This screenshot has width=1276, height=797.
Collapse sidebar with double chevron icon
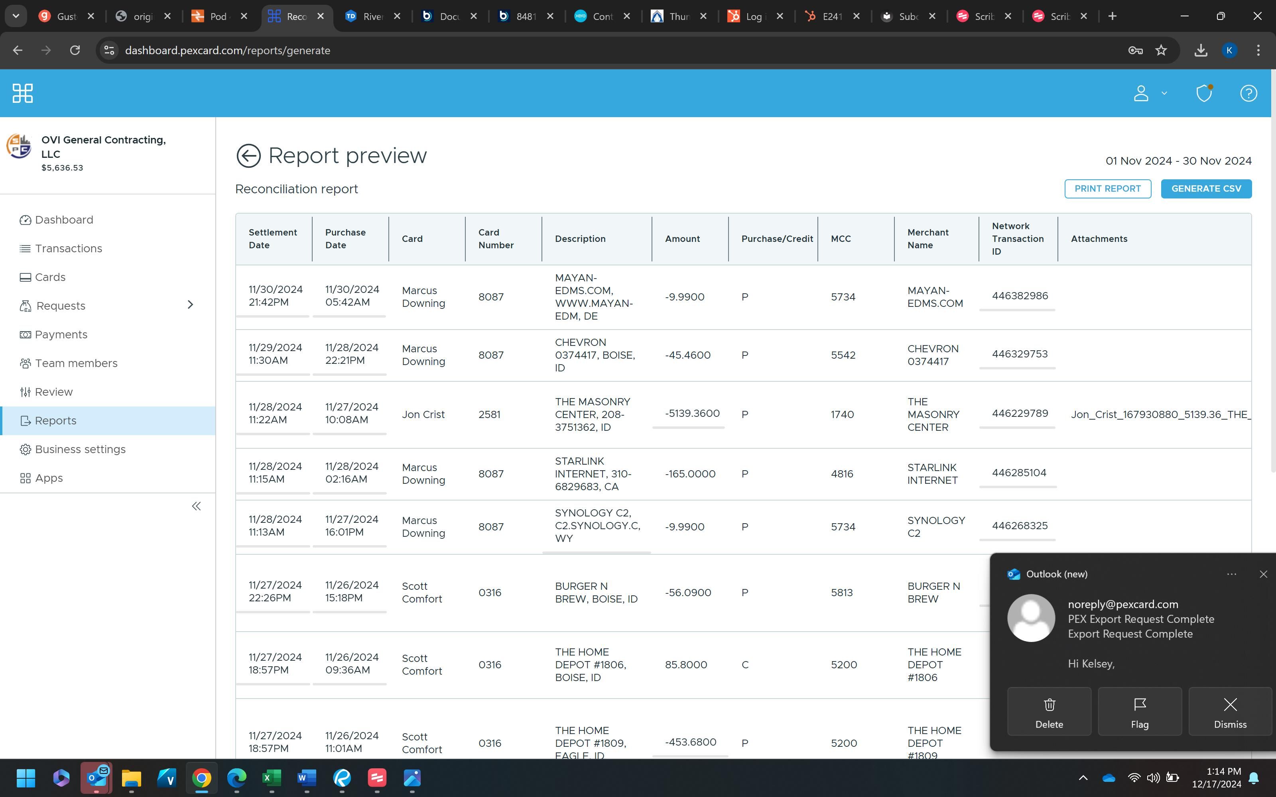click(x=196, y=506)
